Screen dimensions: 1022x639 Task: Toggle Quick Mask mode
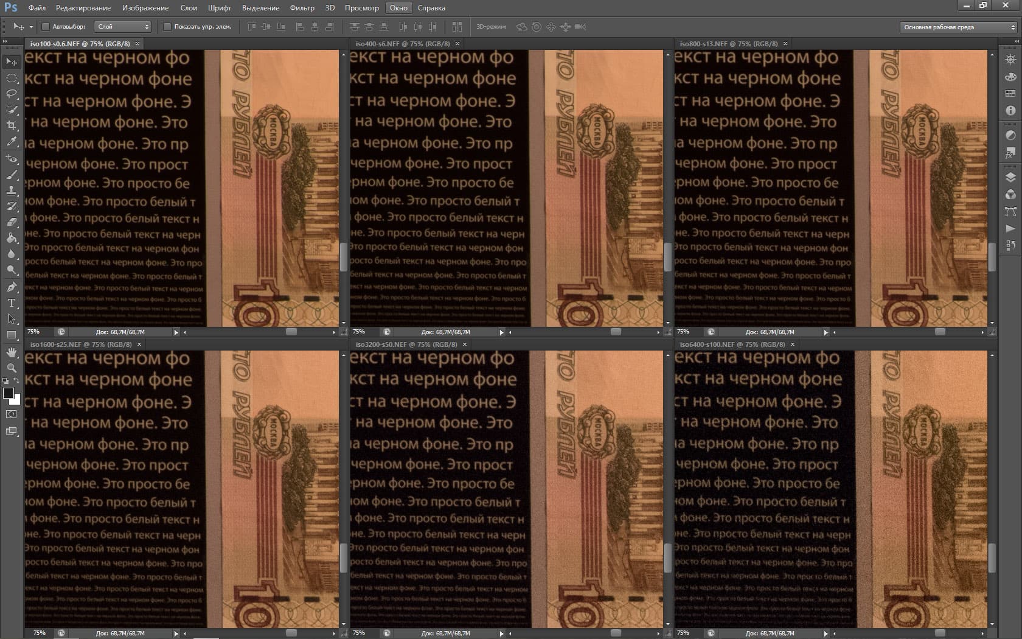pos(12,414)
